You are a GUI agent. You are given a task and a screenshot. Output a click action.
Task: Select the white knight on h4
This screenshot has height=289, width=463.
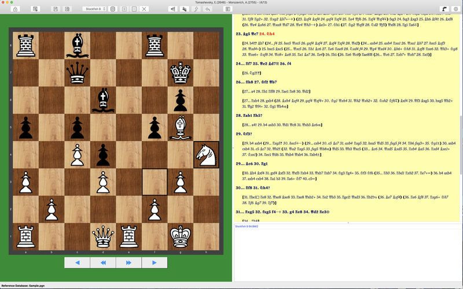pyautogui.click(x=206, y=155)
